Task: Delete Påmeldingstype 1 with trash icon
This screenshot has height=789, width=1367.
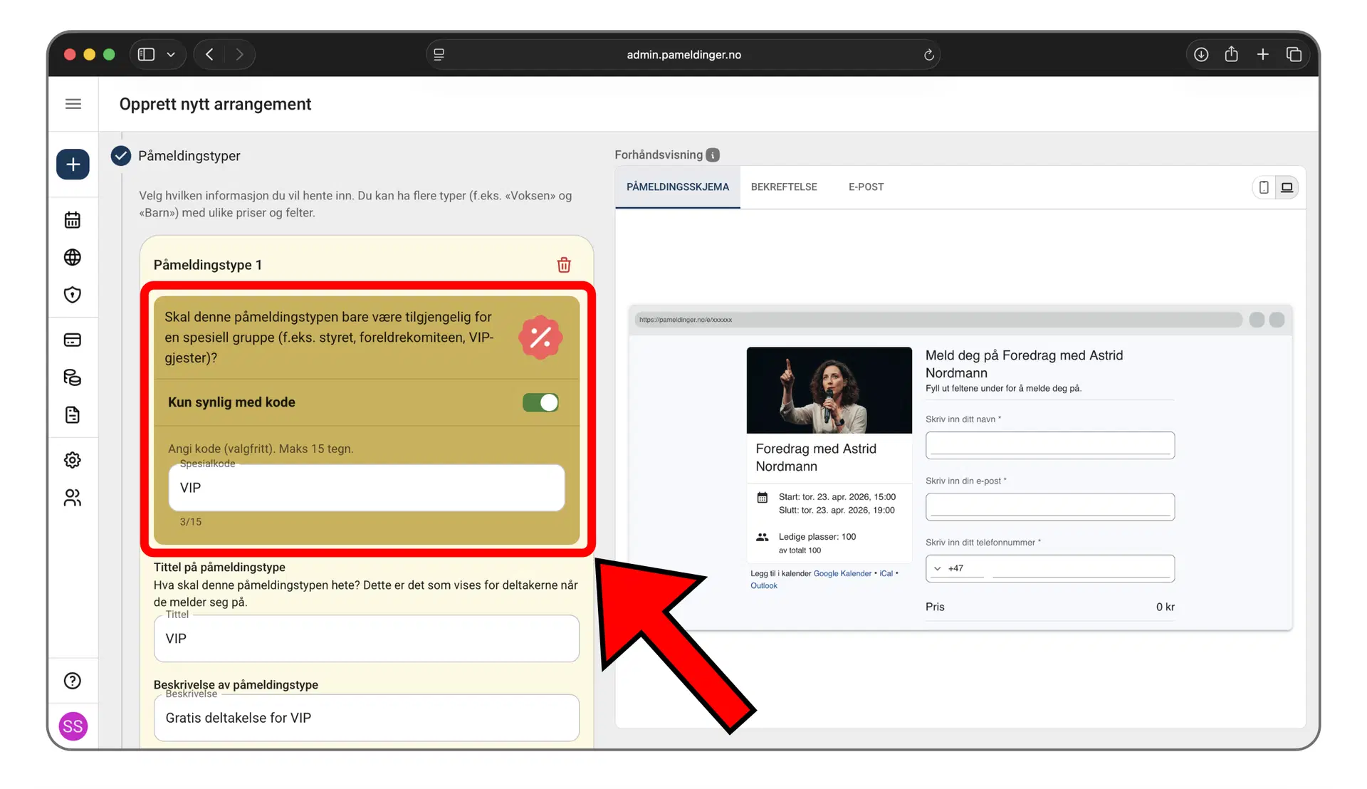Action: tap(564, 265)
